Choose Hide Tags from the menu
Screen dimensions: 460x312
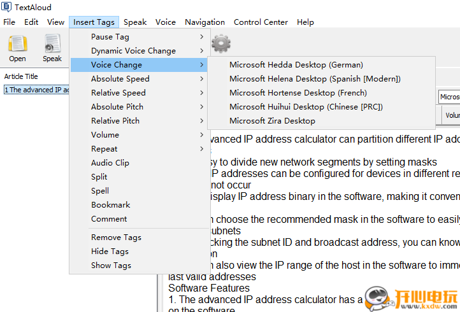pos(110,252)
